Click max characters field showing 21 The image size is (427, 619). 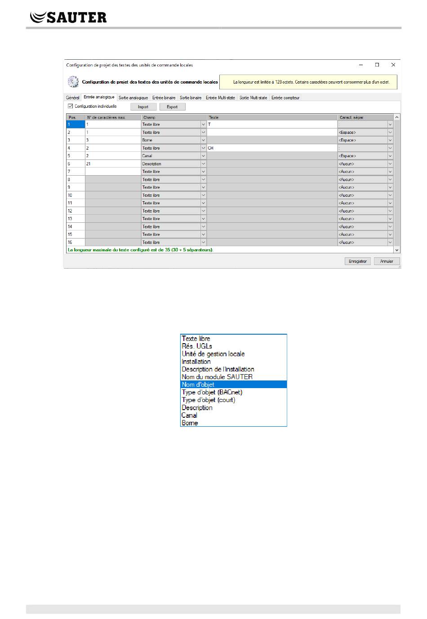(112, 164)
